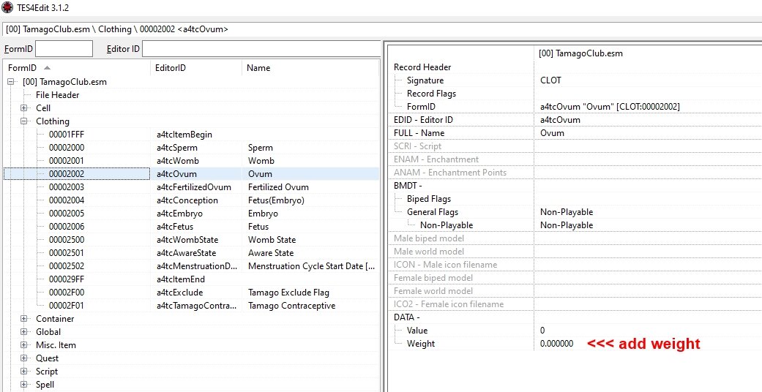Click the Ovum name value in the FULL - Name row
This screenshot has width=762, height=392.
[x=552, y=132]
